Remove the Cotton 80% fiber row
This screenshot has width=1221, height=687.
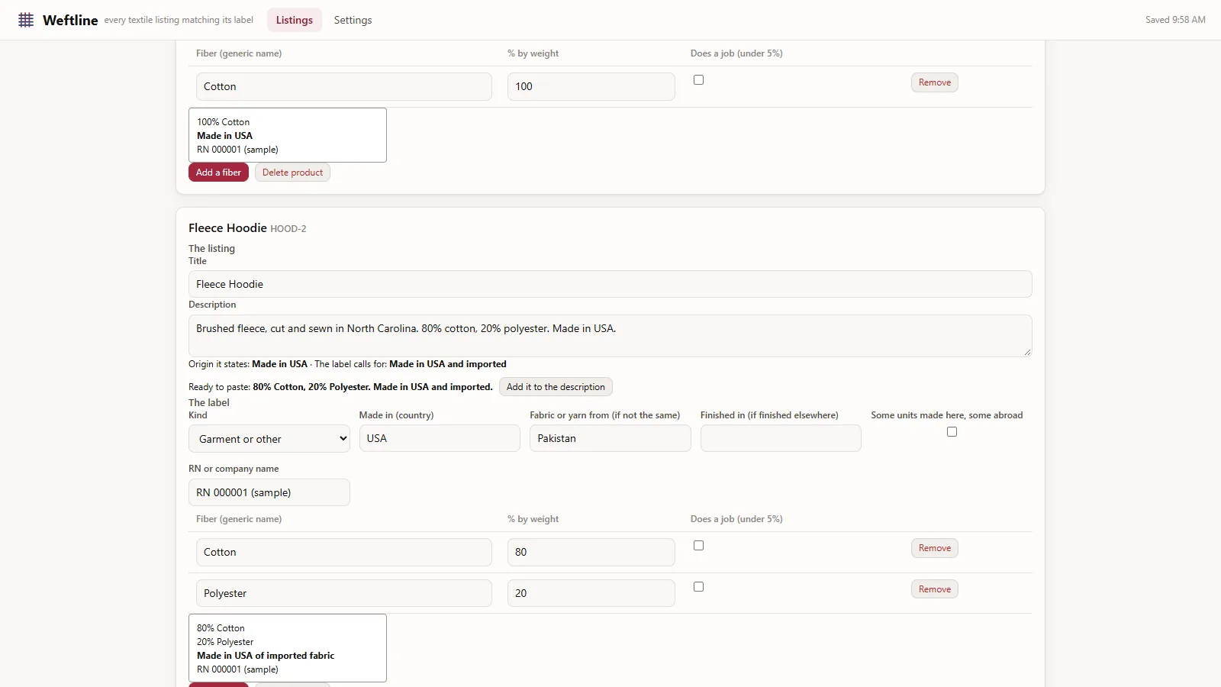[x=934, y=548]
